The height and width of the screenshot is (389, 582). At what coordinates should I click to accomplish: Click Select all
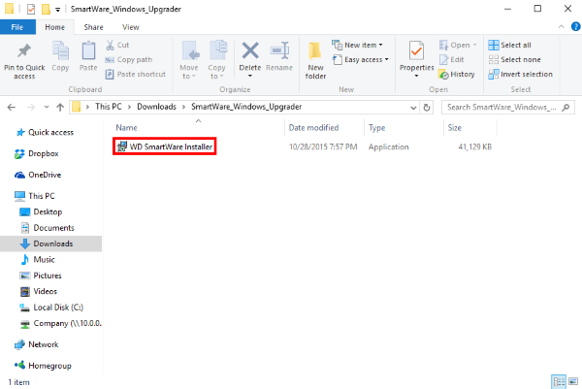[509, 45]
